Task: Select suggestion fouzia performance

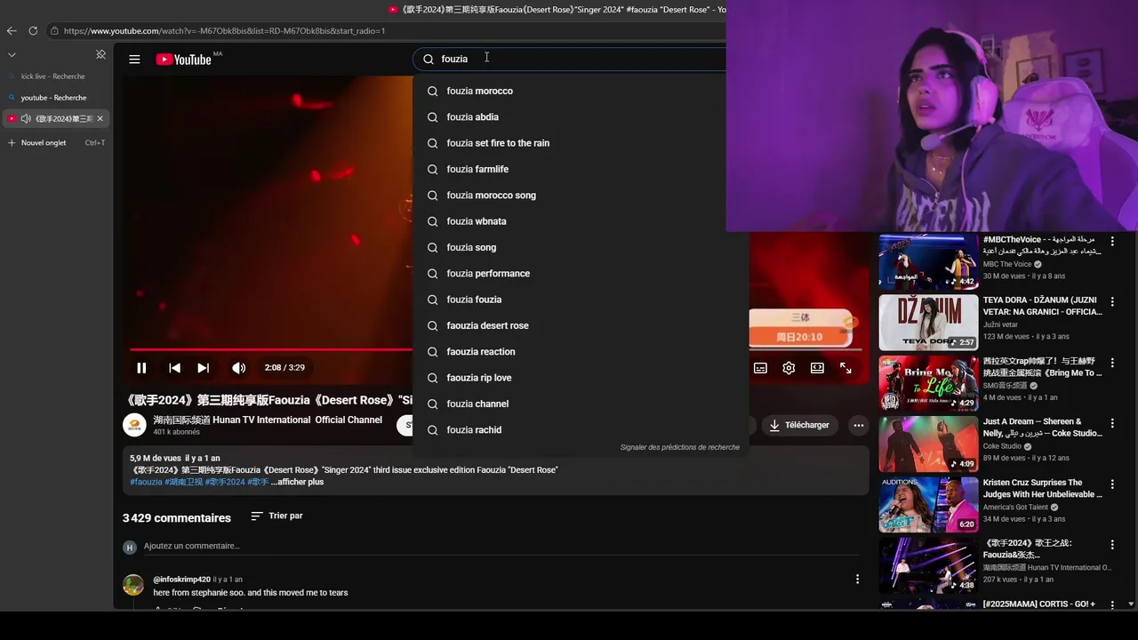Action: (x=581, y=274)
